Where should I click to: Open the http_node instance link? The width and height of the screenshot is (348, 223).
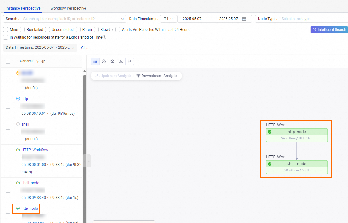point(30,209)
